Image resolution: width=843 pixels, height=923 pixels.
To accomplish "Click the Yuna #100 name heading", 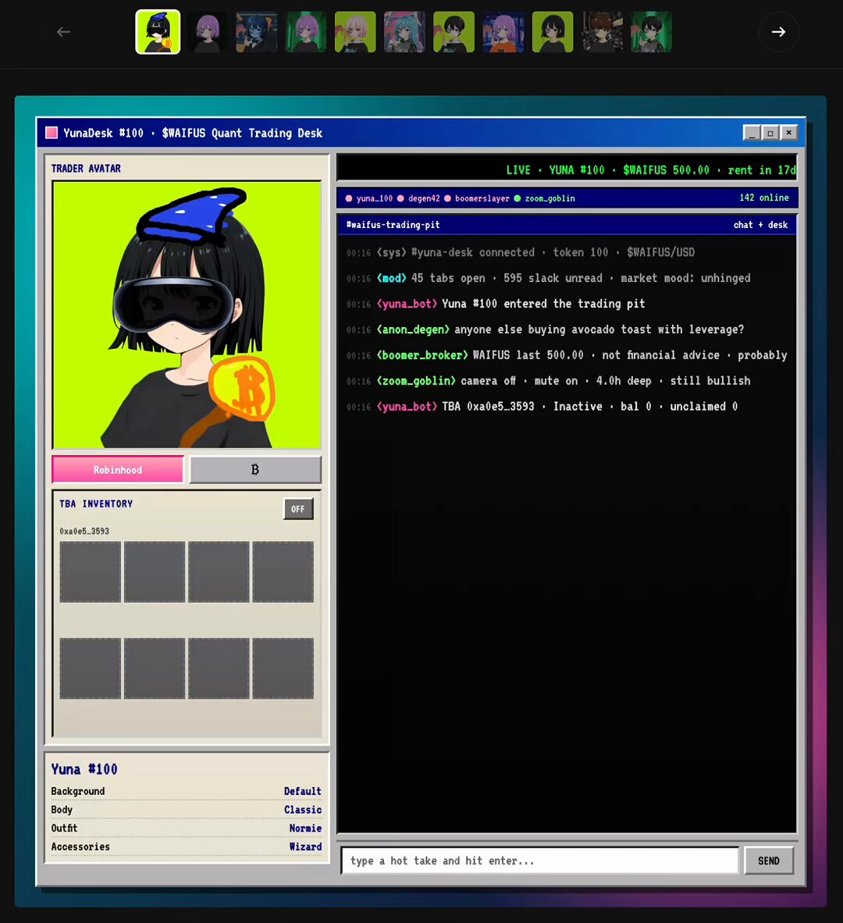I will pos(84,769).
